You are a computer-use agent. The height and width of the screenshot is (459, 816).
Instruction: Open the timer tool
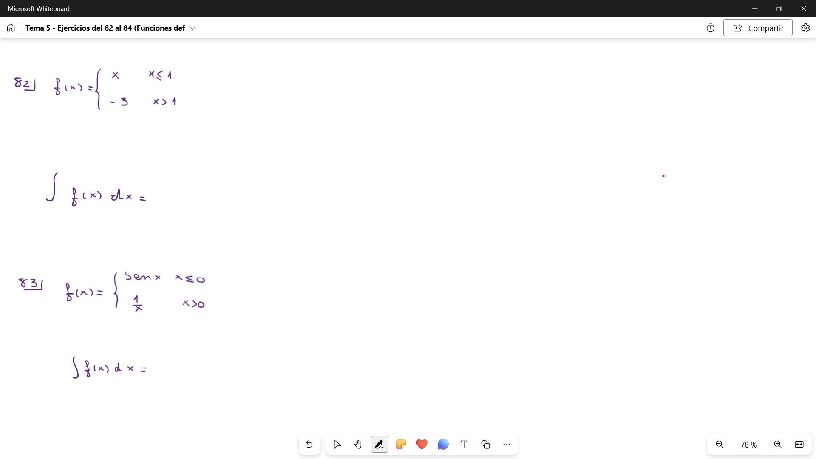(x=711, y=28)
